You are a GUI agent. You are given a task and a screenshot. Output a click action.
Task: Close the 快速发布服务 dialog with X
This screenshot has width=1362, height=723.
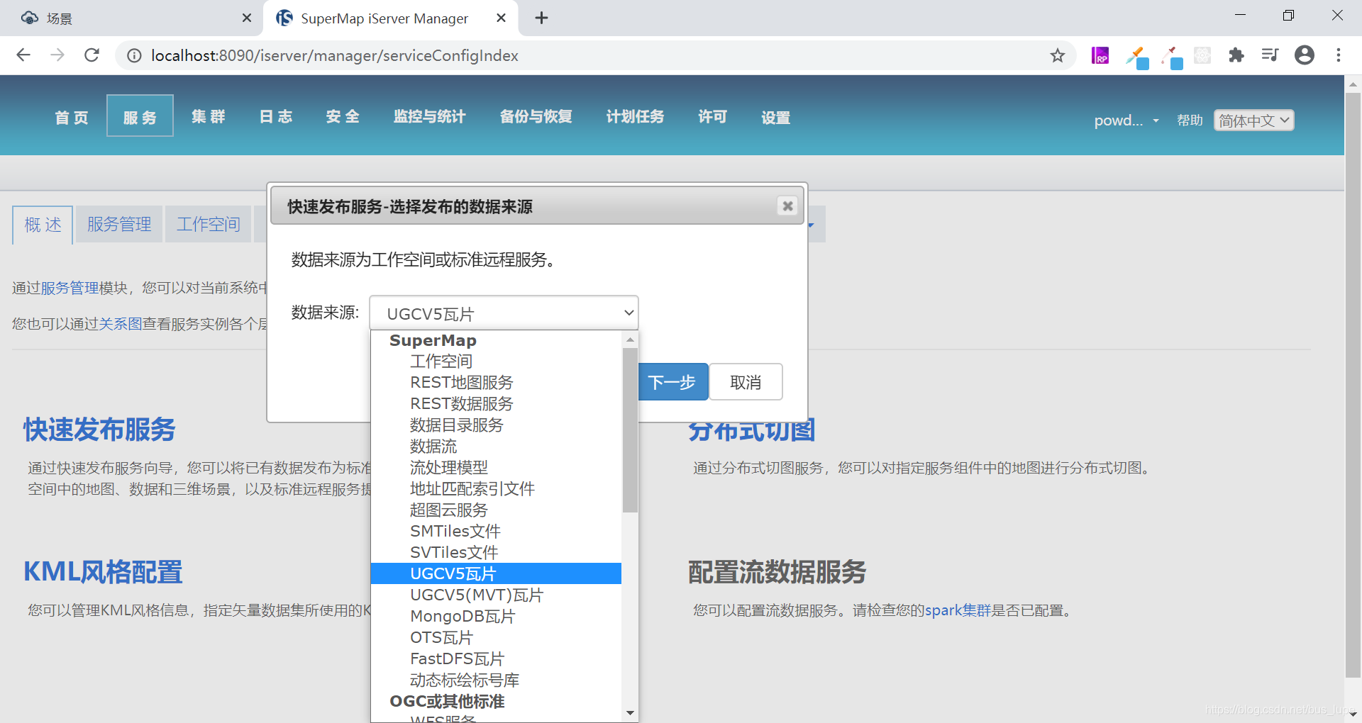787,206
